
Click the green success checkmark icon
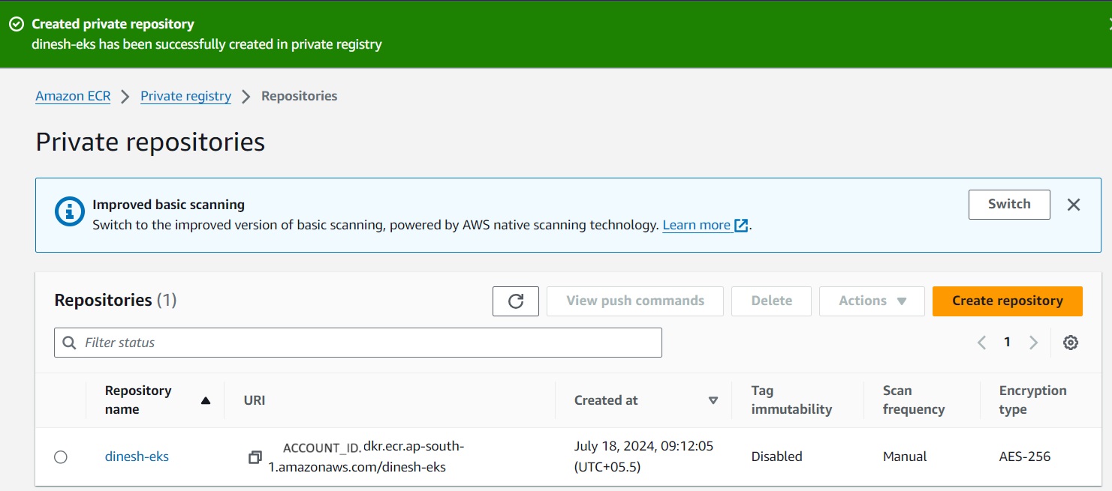(17, 24)
